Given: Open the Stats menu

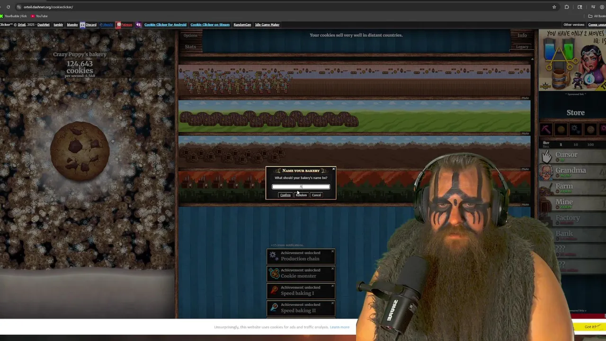Looking at the screenshot, I should coord(190,46).
